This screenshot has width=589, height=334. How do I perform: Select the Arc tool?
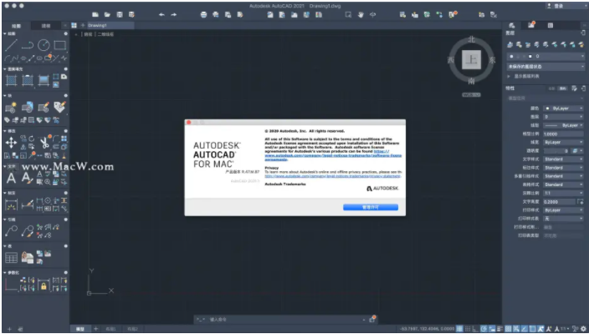8,58
